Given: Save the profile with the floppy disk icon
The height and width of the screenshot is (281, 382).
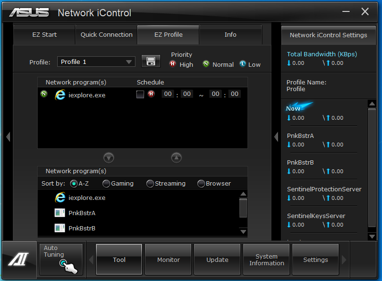Looking at the screenshot, I should pyautogui.click(x=151, y=61).
